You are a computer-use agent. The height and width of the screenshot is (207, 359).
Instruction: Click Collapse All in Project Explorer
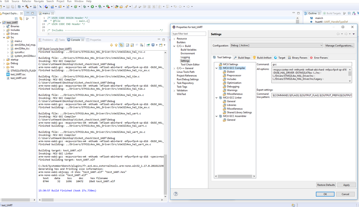(16, 18)
